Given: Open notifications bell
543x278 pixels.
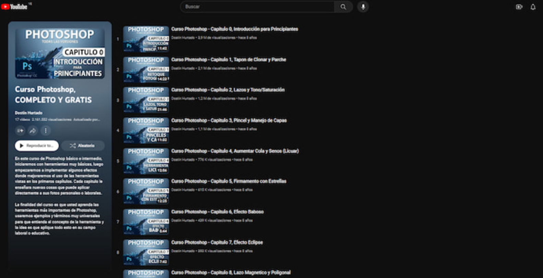Looking at the screenshot, I should [x=533, y=7].
